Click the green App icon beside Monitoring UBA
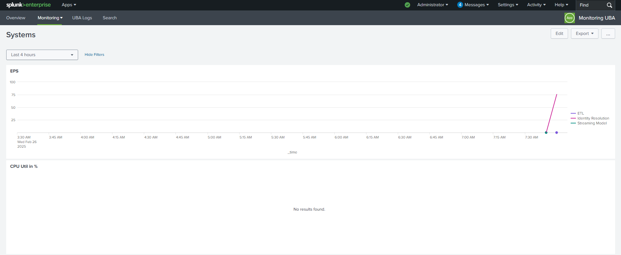This screenshot has height=255, width=621. pos(570,18)
